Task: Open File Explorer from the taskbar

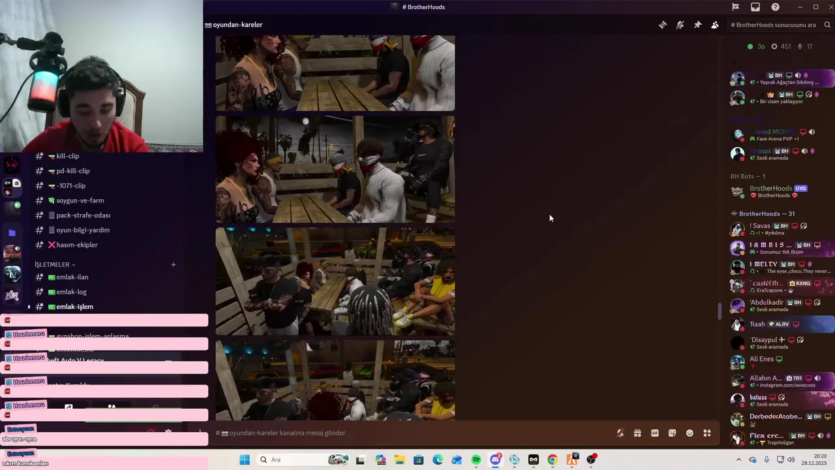Action: coord(399,460)
